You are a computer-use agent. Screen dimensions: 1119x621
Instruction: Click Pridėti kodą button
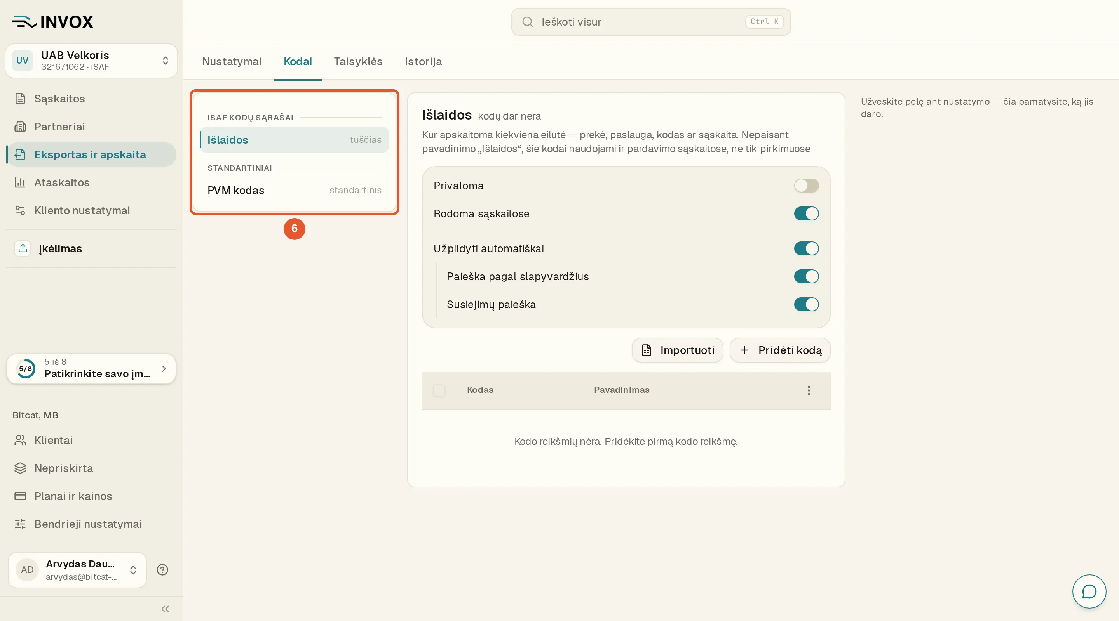pyautogui.click(x=780, y=350)
